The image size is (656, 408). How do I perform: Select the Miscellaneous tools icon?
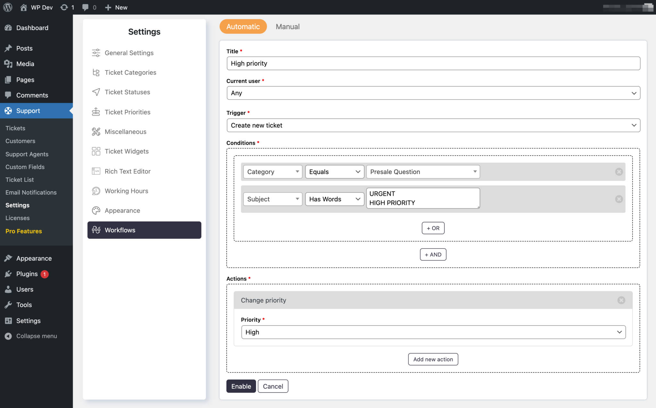coord(95,131)
